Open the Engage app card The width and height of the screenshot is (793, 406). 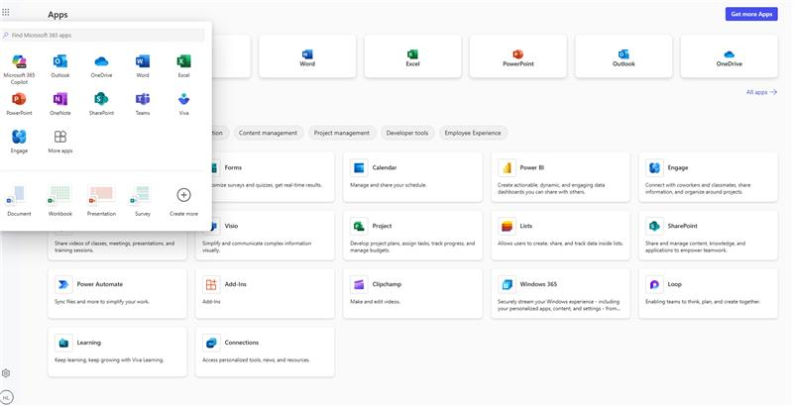point(708,176)
